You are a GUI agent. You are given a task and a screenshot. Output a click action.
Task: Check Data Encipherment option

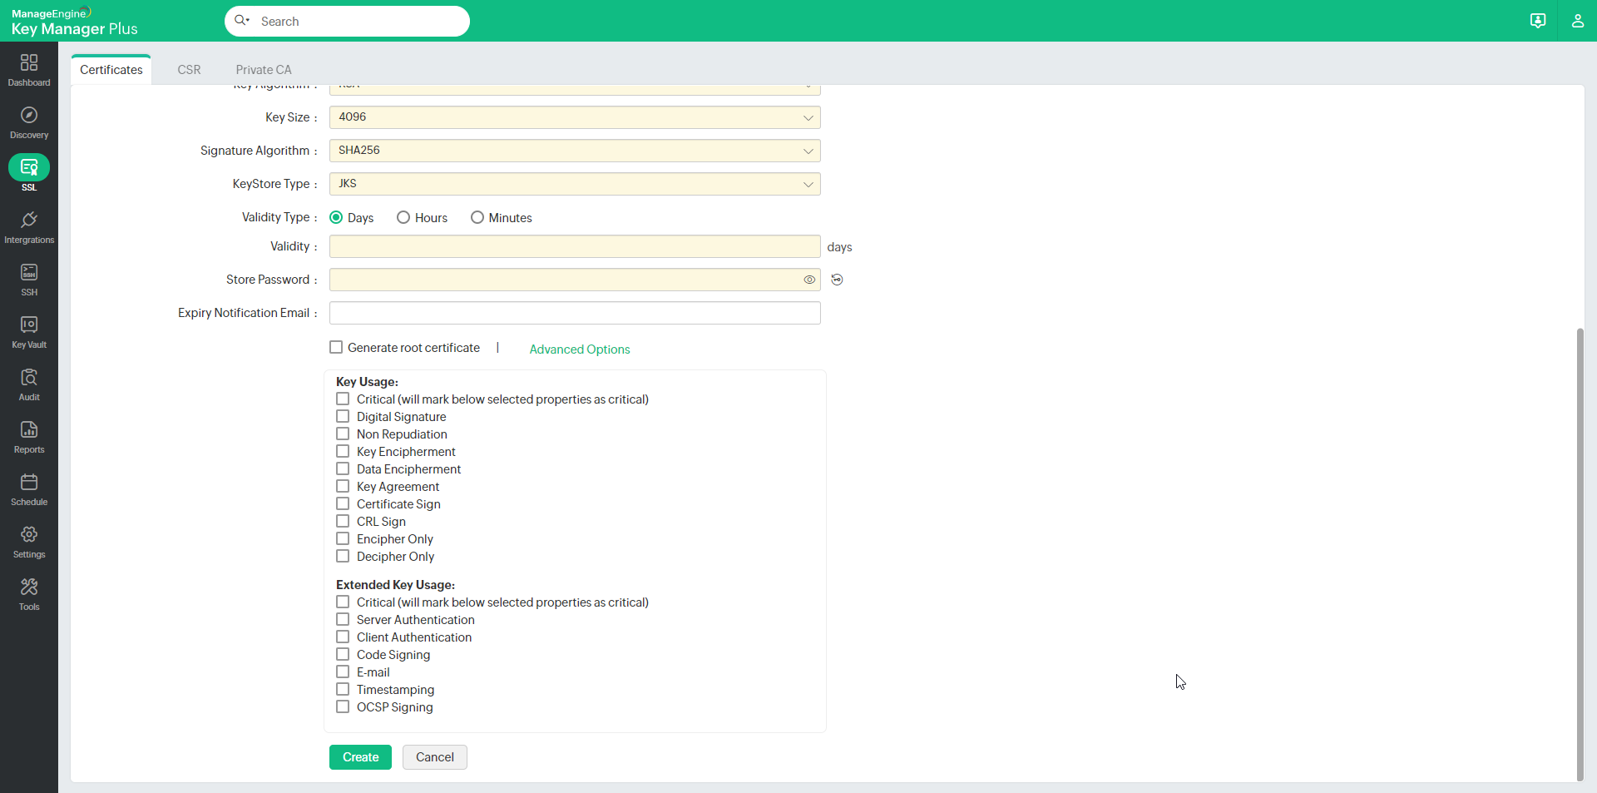coord(343,468)
